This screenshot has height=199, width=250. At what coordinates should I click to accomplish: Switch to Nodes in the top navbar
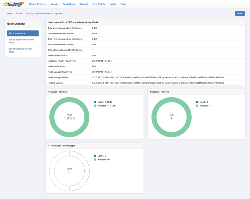113,4
